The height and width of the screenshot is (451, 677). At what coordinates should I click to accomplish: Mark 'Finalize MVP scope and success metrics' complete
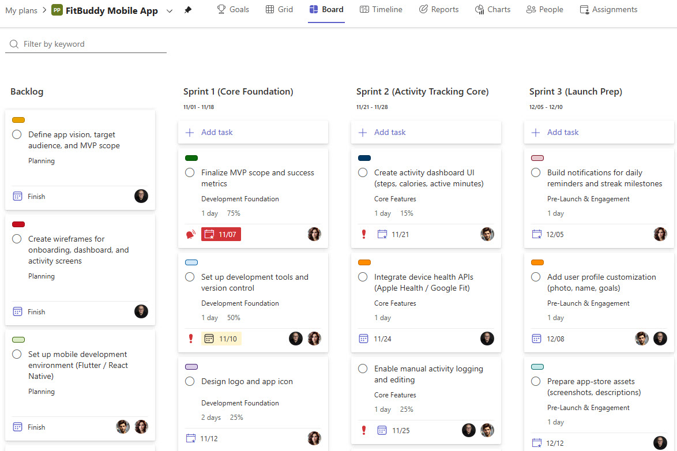(x=189, y=172)
